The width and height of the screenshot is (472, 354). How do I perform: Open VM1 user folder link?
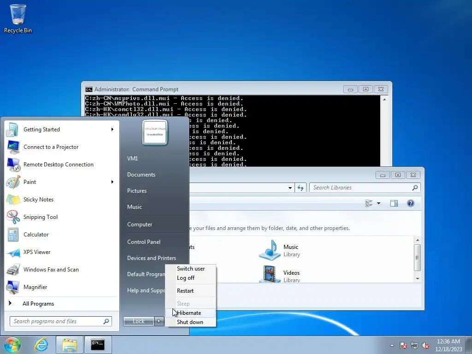click(132, 159)
